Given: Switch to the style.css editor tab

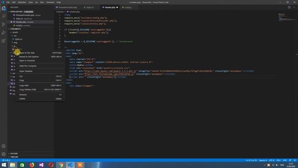Looking at the screenshot, I should click(90, 7).
